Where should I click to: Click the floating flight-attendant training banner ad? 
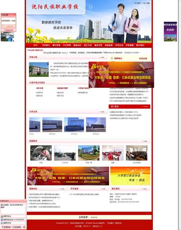click(121, 75)
